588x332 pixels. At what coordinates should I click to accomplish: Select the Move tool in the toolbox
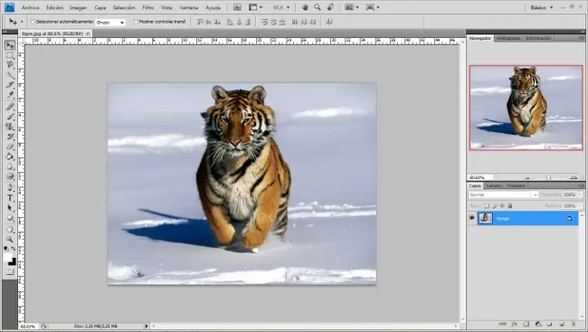10,45
